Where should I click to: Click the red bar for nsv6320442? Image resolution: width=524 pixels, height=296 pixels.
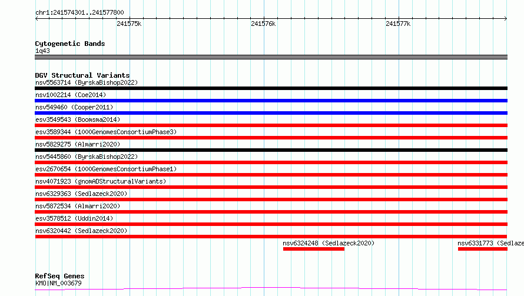pyautogui.click(x=271, y=237)
